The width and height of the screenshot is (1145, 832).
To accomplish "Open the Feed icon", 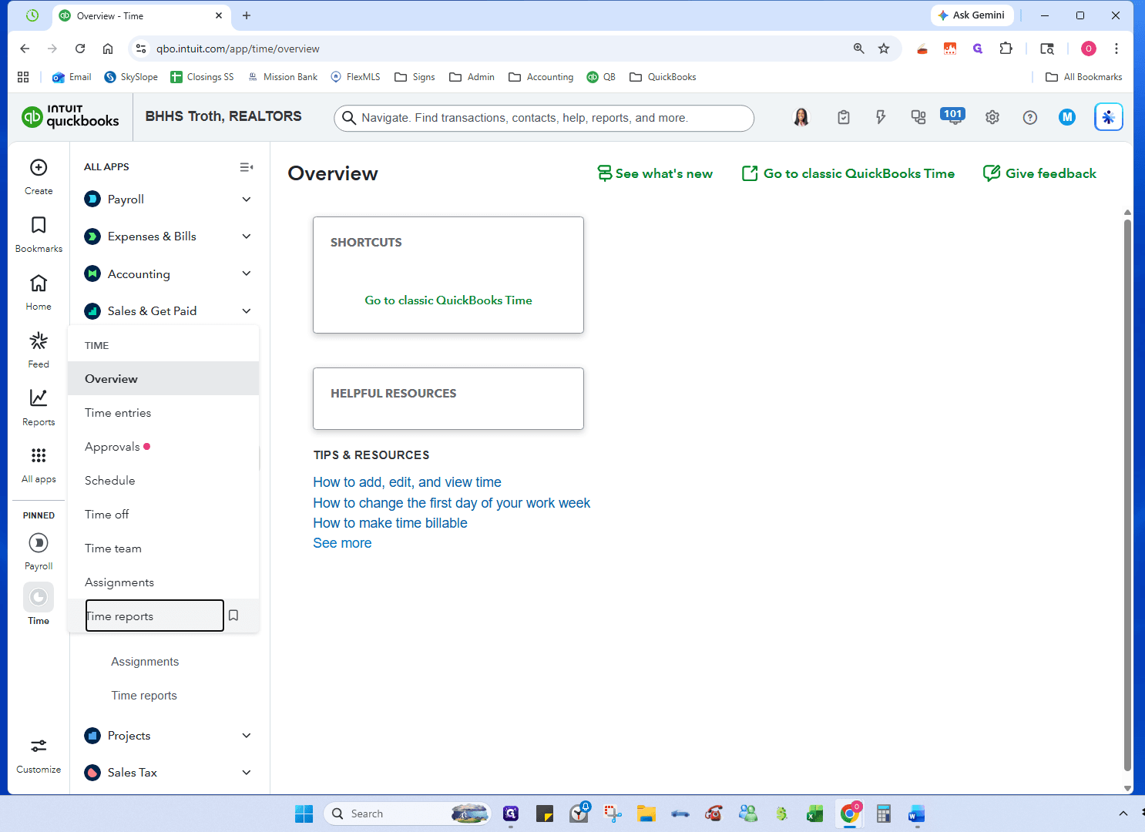I will [39, 341].
